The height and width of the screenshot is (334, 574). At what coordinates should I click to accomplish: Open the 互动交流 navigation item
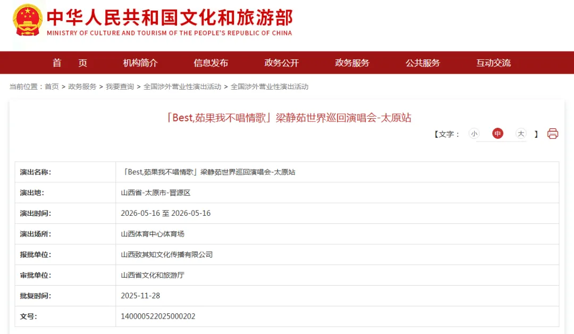(493, 63)
